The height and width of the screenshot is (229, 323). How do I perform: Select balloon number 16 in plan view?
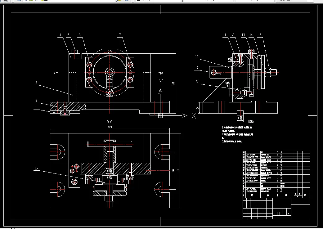pyautogui.click(x=36, y=168)
